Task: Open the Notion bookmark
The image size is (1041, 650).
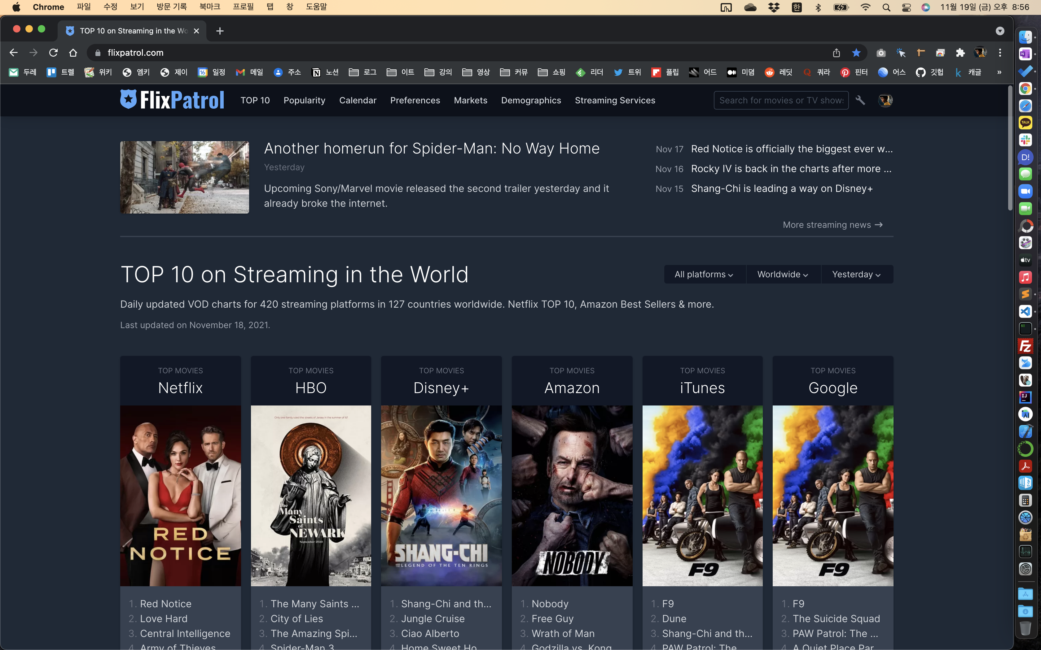Action: [325, 72]
